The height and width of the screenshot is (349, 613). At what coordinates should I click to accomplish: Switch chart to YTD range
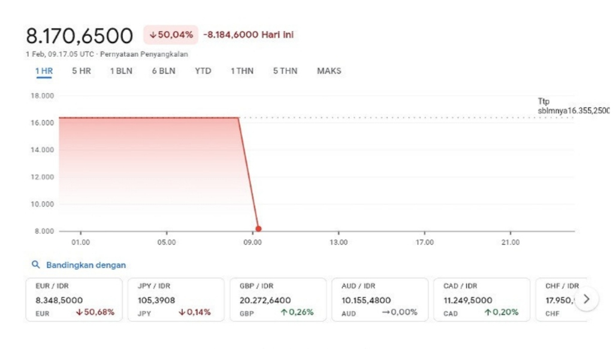(203, 71)
